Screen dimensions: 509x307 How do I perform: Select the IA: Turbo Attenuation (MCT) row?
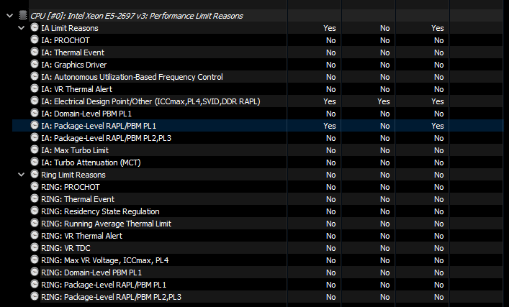(x=91, y=162)
